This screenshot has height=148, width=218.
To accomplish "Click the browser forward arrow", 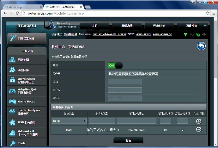I will click(x=11, y=13).
